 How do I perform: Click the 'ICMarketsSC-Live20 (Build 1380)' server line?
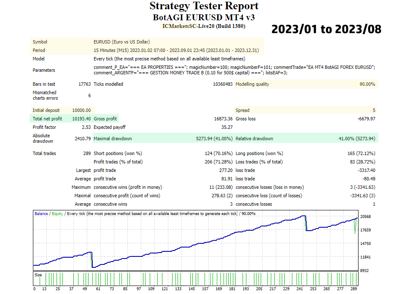coord(204,26)
